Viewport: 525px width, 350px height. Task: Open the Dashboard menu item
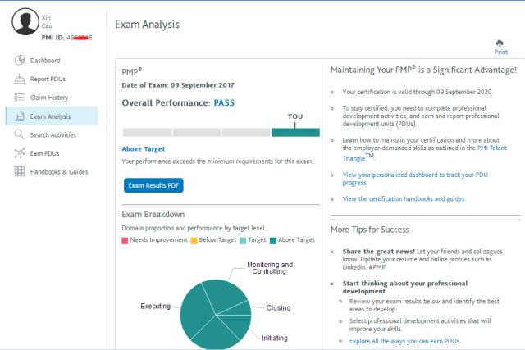pos(45,61)
